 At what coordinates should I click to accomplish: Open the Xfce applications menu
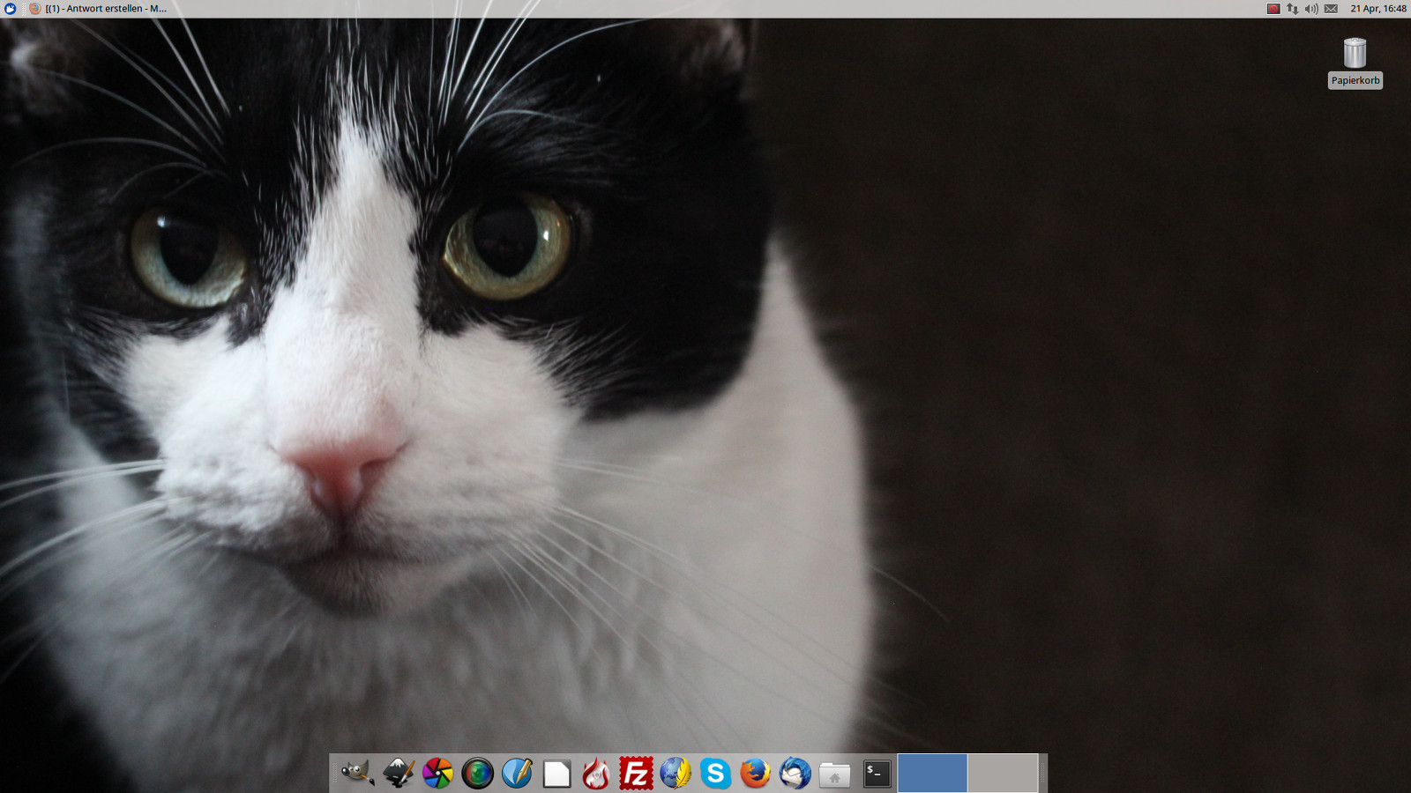pos(11,9)
